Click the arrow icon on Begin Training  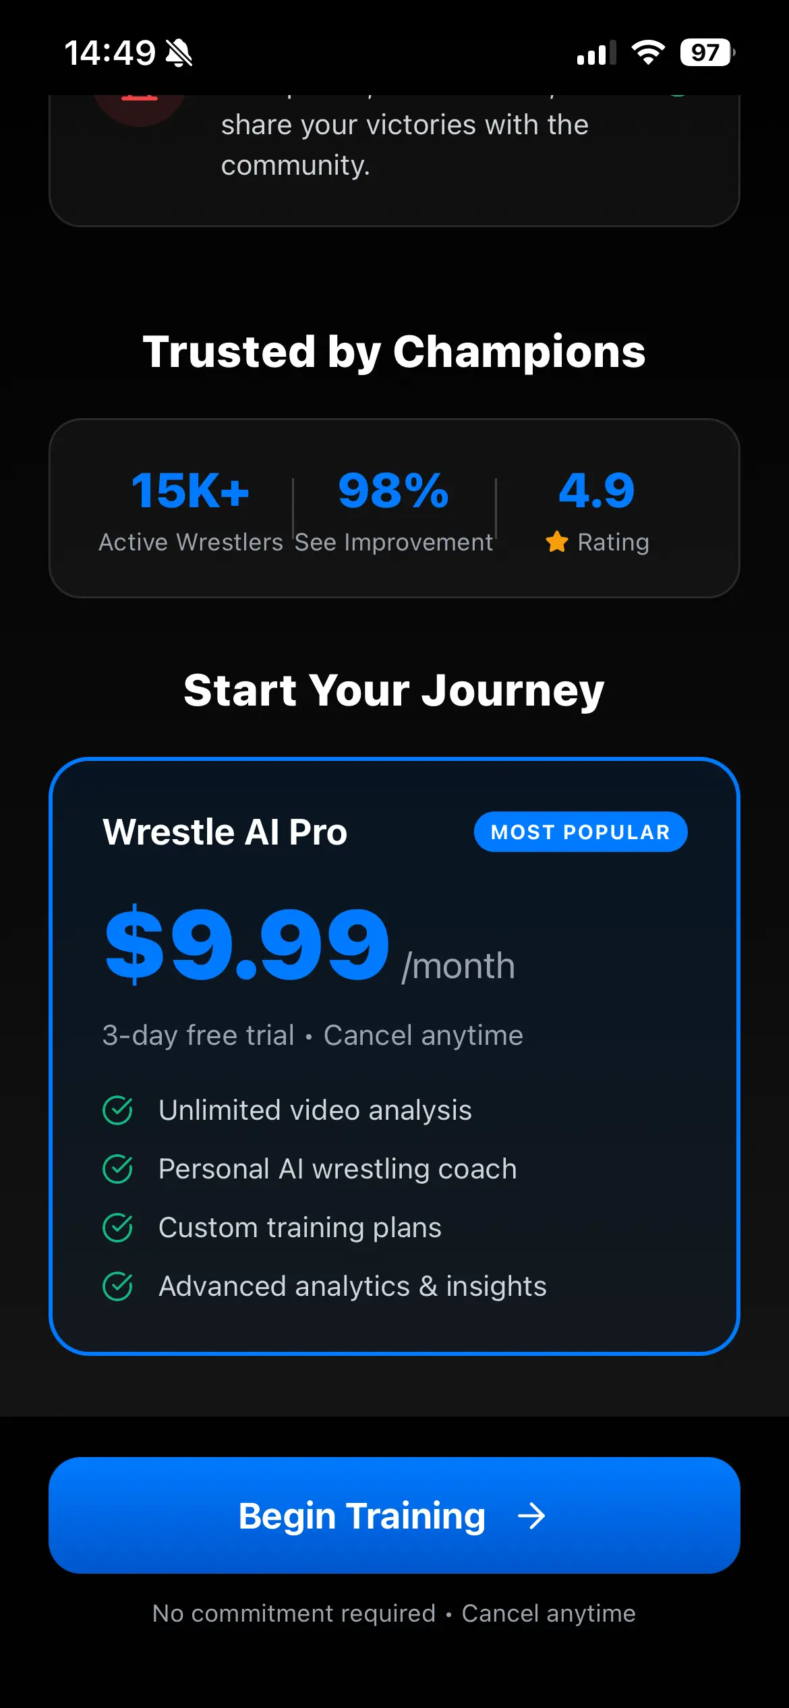pyautogui.click(x=531, y=1516)
